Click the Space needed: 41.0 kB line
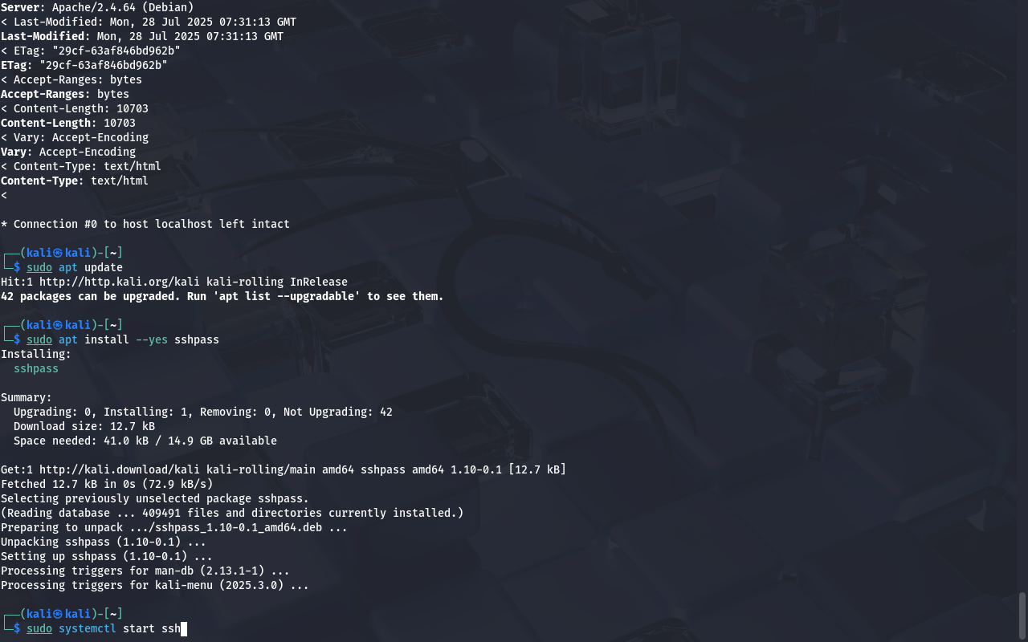Viewport: 1028px width, 642px height. coord(145,441)
